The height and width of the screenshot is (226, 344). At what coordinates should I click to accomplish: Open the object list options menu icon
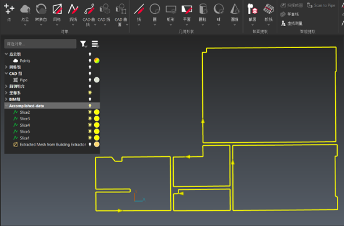(95, 44)
